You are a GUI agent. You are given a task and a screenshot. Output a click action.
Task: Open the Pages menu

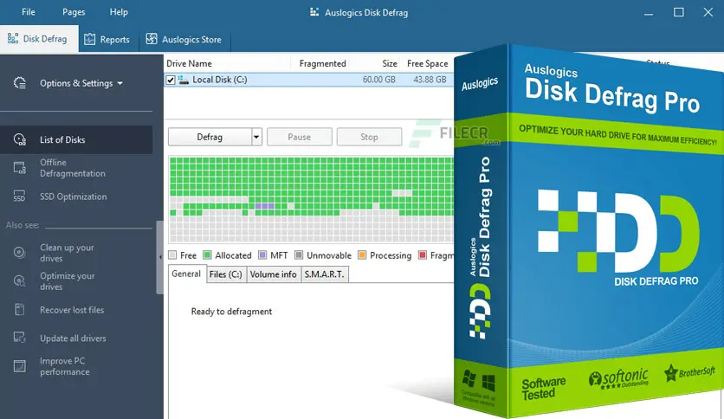(74, 12)
